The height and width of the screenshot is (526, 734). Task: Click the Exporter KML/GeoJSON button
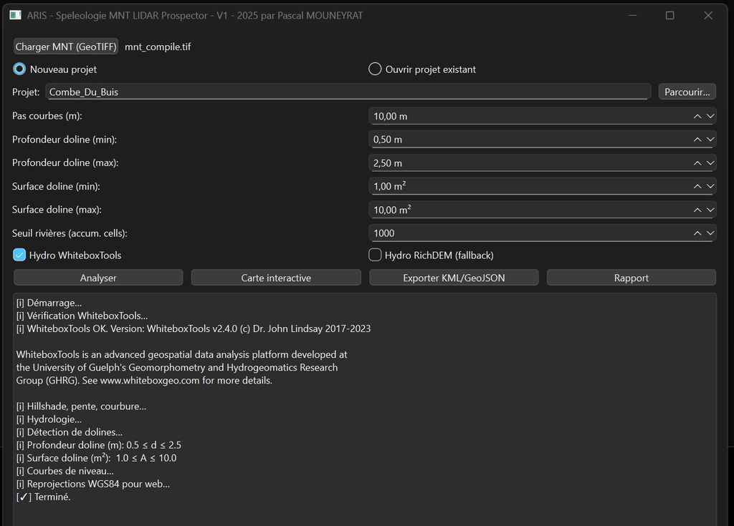coord(454,278)
